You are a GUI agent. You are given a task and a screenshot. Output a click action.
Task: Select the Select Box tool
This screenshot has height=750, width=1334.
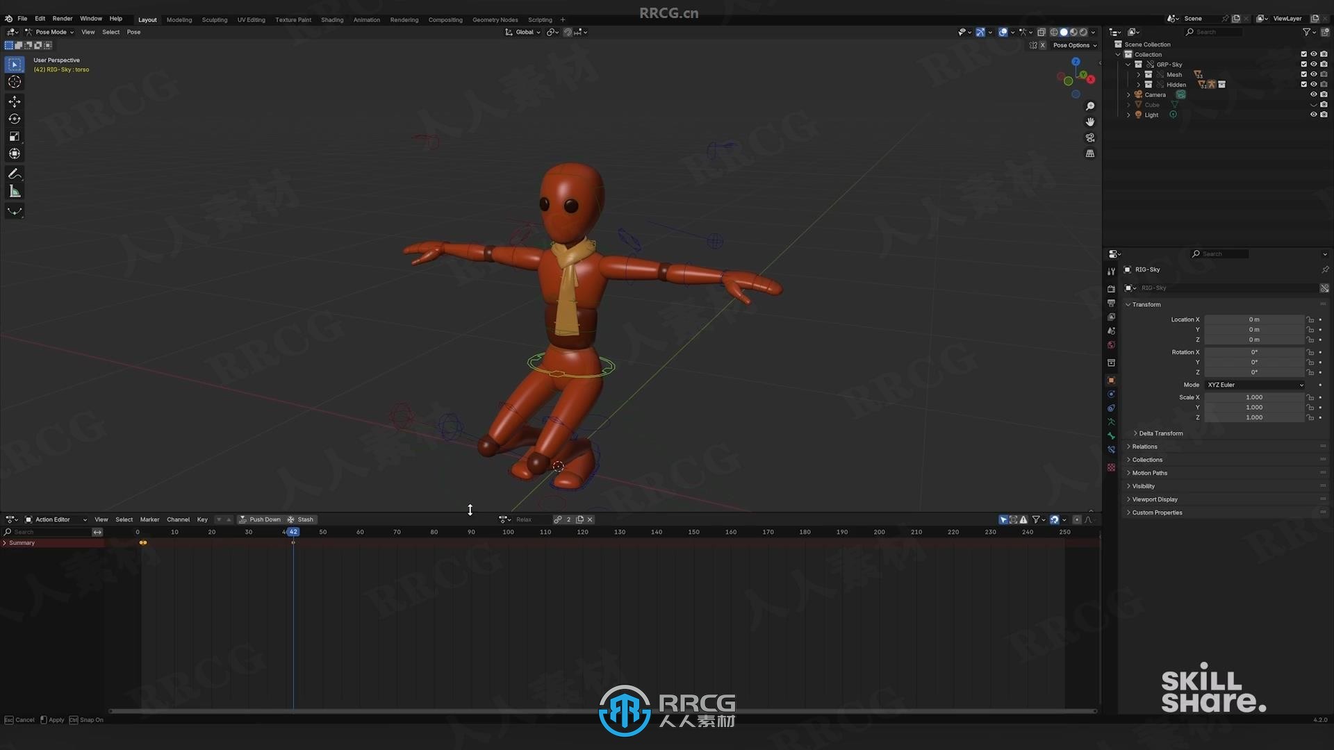pyautogui.click(x=15, y=64)
